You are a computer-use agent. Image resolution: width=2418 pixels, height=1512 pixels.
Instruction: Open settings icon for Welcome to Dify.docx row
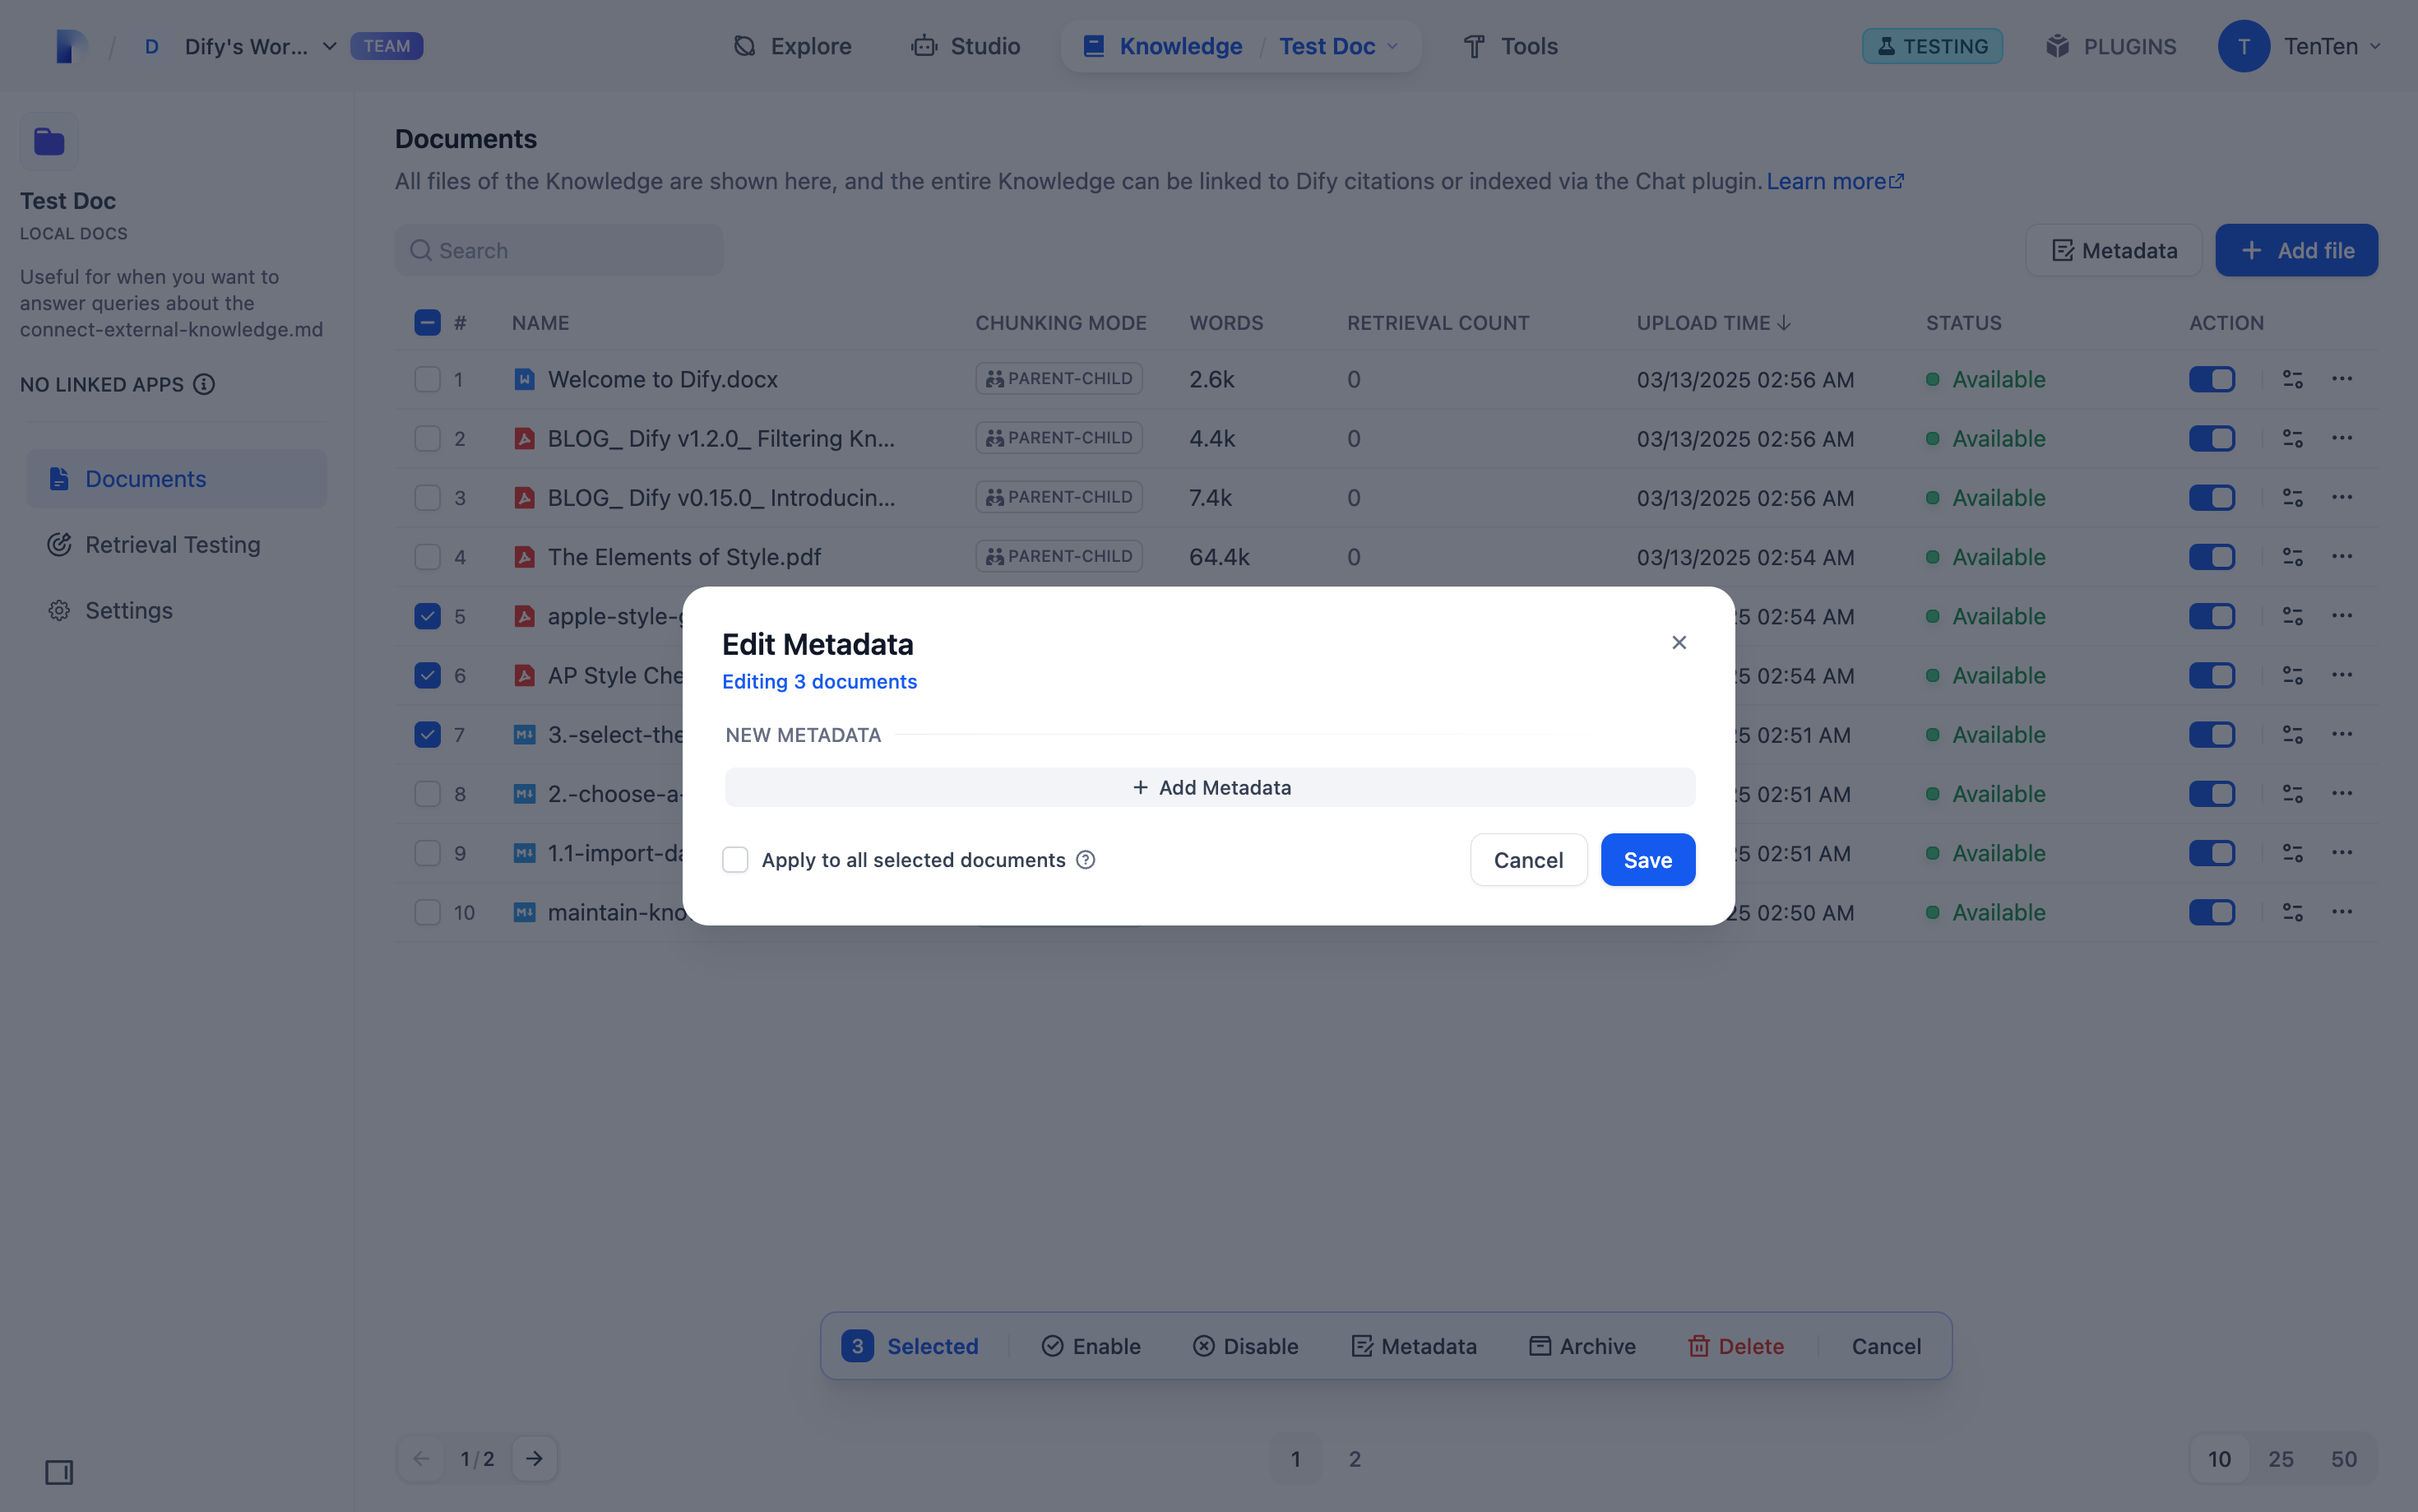point(2292,379)
